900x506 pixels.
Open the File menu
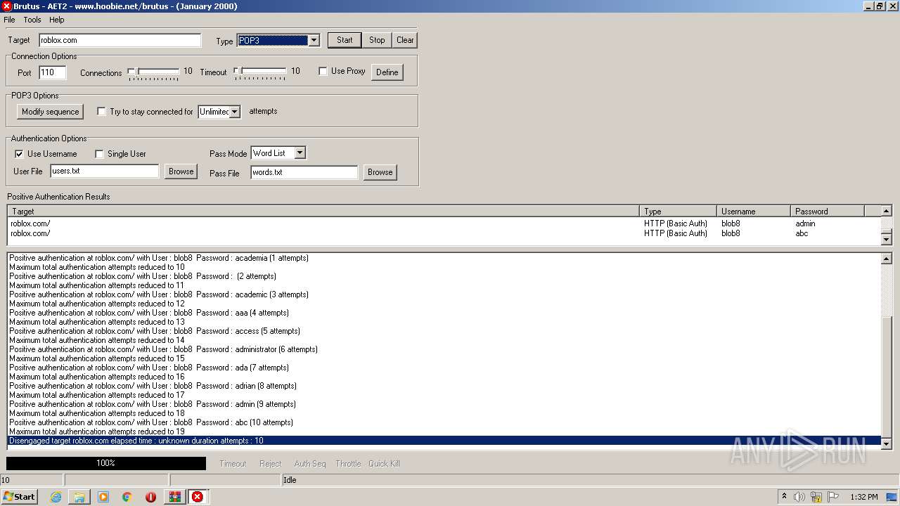tap(9, 20)
